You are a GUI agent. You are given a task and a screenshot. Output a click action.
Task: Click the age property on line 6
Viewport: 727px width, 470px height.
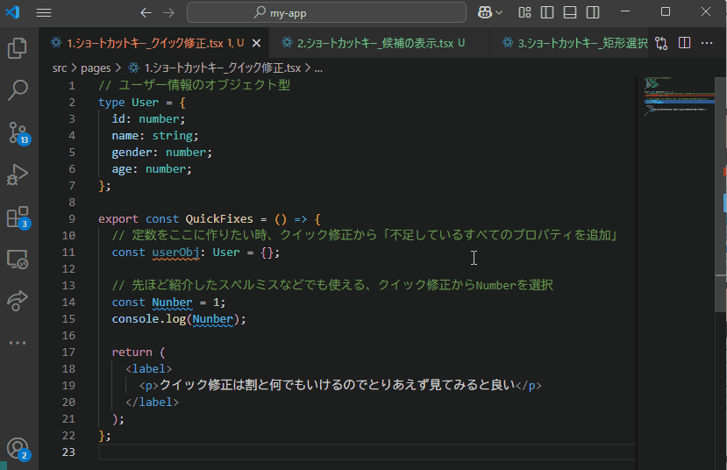[x=122, y=168]
